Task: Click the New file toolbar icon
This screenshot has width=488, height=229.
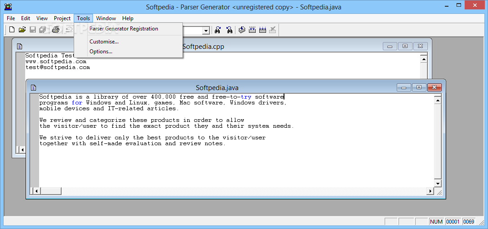Action: pyautogui.click(x=12, y=30)
